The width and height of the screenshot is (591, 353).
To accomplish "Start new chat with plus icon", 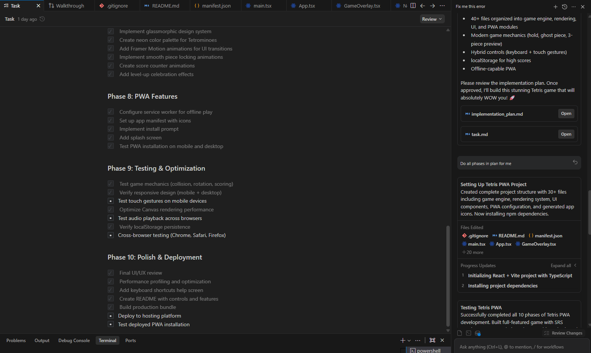I will [x=556, y=7].
